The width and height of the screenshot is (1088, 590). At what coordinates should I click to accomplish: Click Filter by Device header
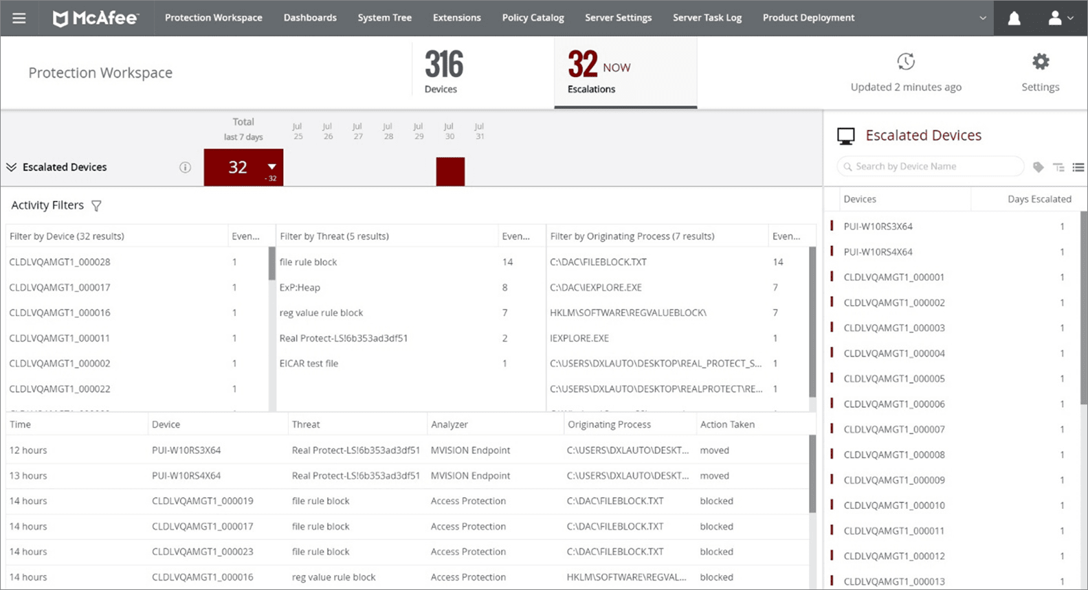point(67,236)
